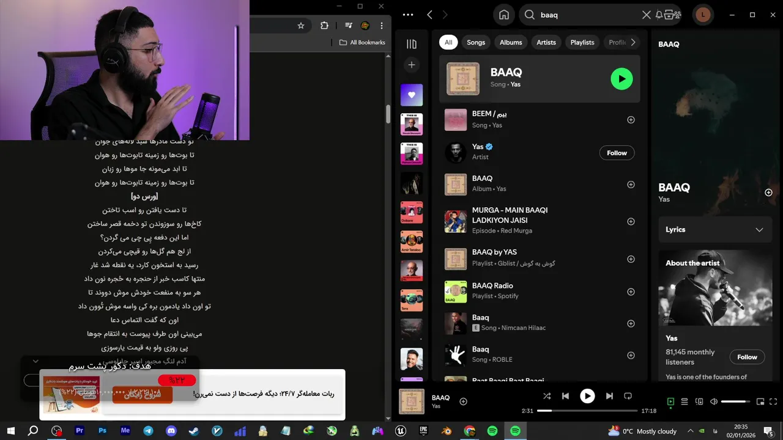Expand the Lyrics section chevron
Image resolution: width=783 pixels, height=440 pixels.
(x=759, y=230)
